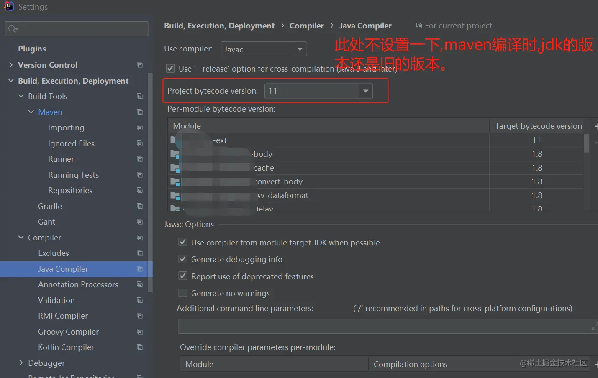
Task: Open the Use compiler Javac dropdown
Action: [264, 49]
